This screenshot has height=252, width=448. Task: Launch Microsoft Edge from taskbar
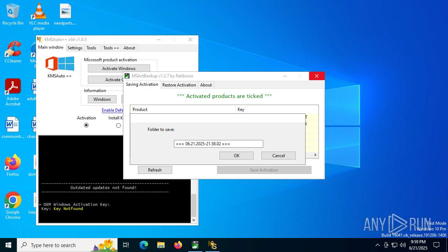click(x=144, y=245)
